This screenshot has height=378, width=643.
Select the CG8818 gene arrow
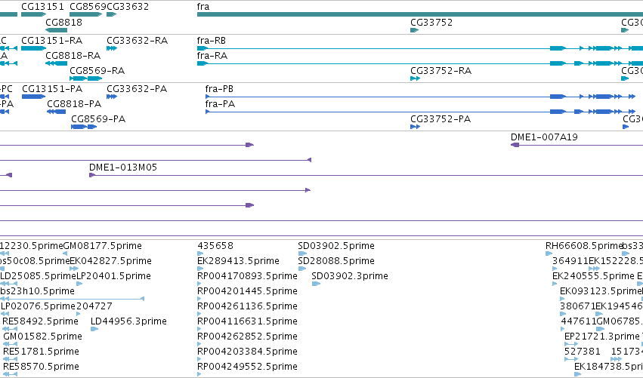56,30
